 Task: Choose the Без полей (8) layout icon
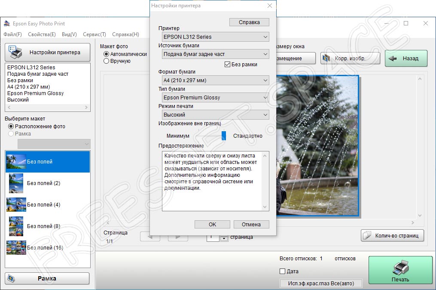pyautogui.click(x=16, y=226)
